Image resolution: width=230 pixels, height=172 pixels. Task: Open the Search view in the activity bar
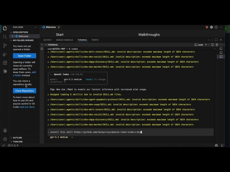(5, 37)
